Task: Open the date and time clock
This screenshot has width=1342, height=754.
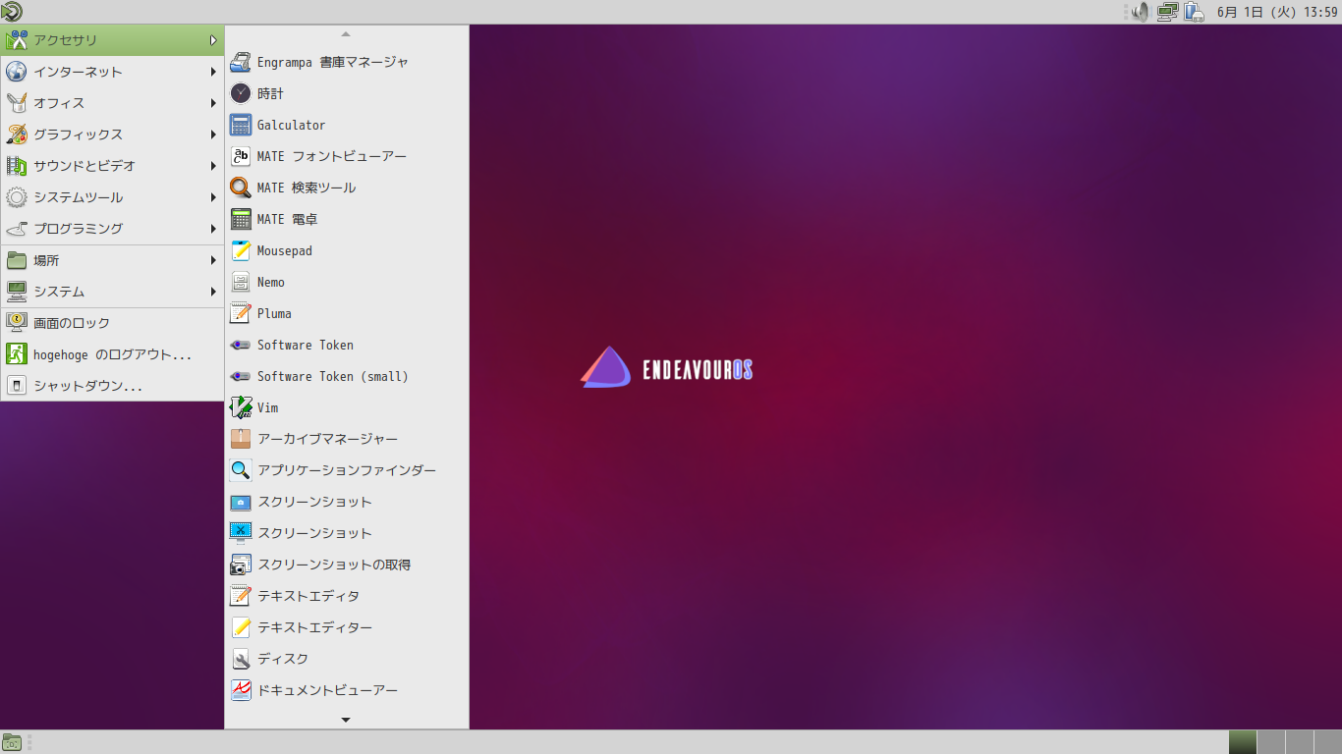Action: [1277, 12]
